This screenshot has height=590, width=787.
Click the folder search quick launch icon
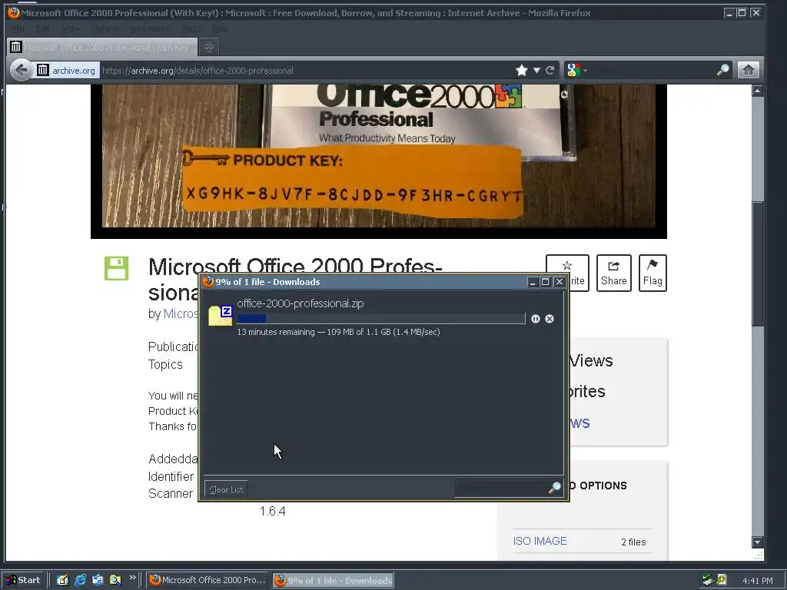click(115, 580)
